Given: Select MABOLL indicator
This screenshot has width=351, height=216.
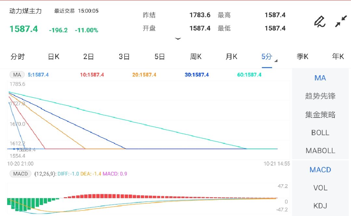Looking at the screenshot, I should pyautogui.click(x=320, y=151).
